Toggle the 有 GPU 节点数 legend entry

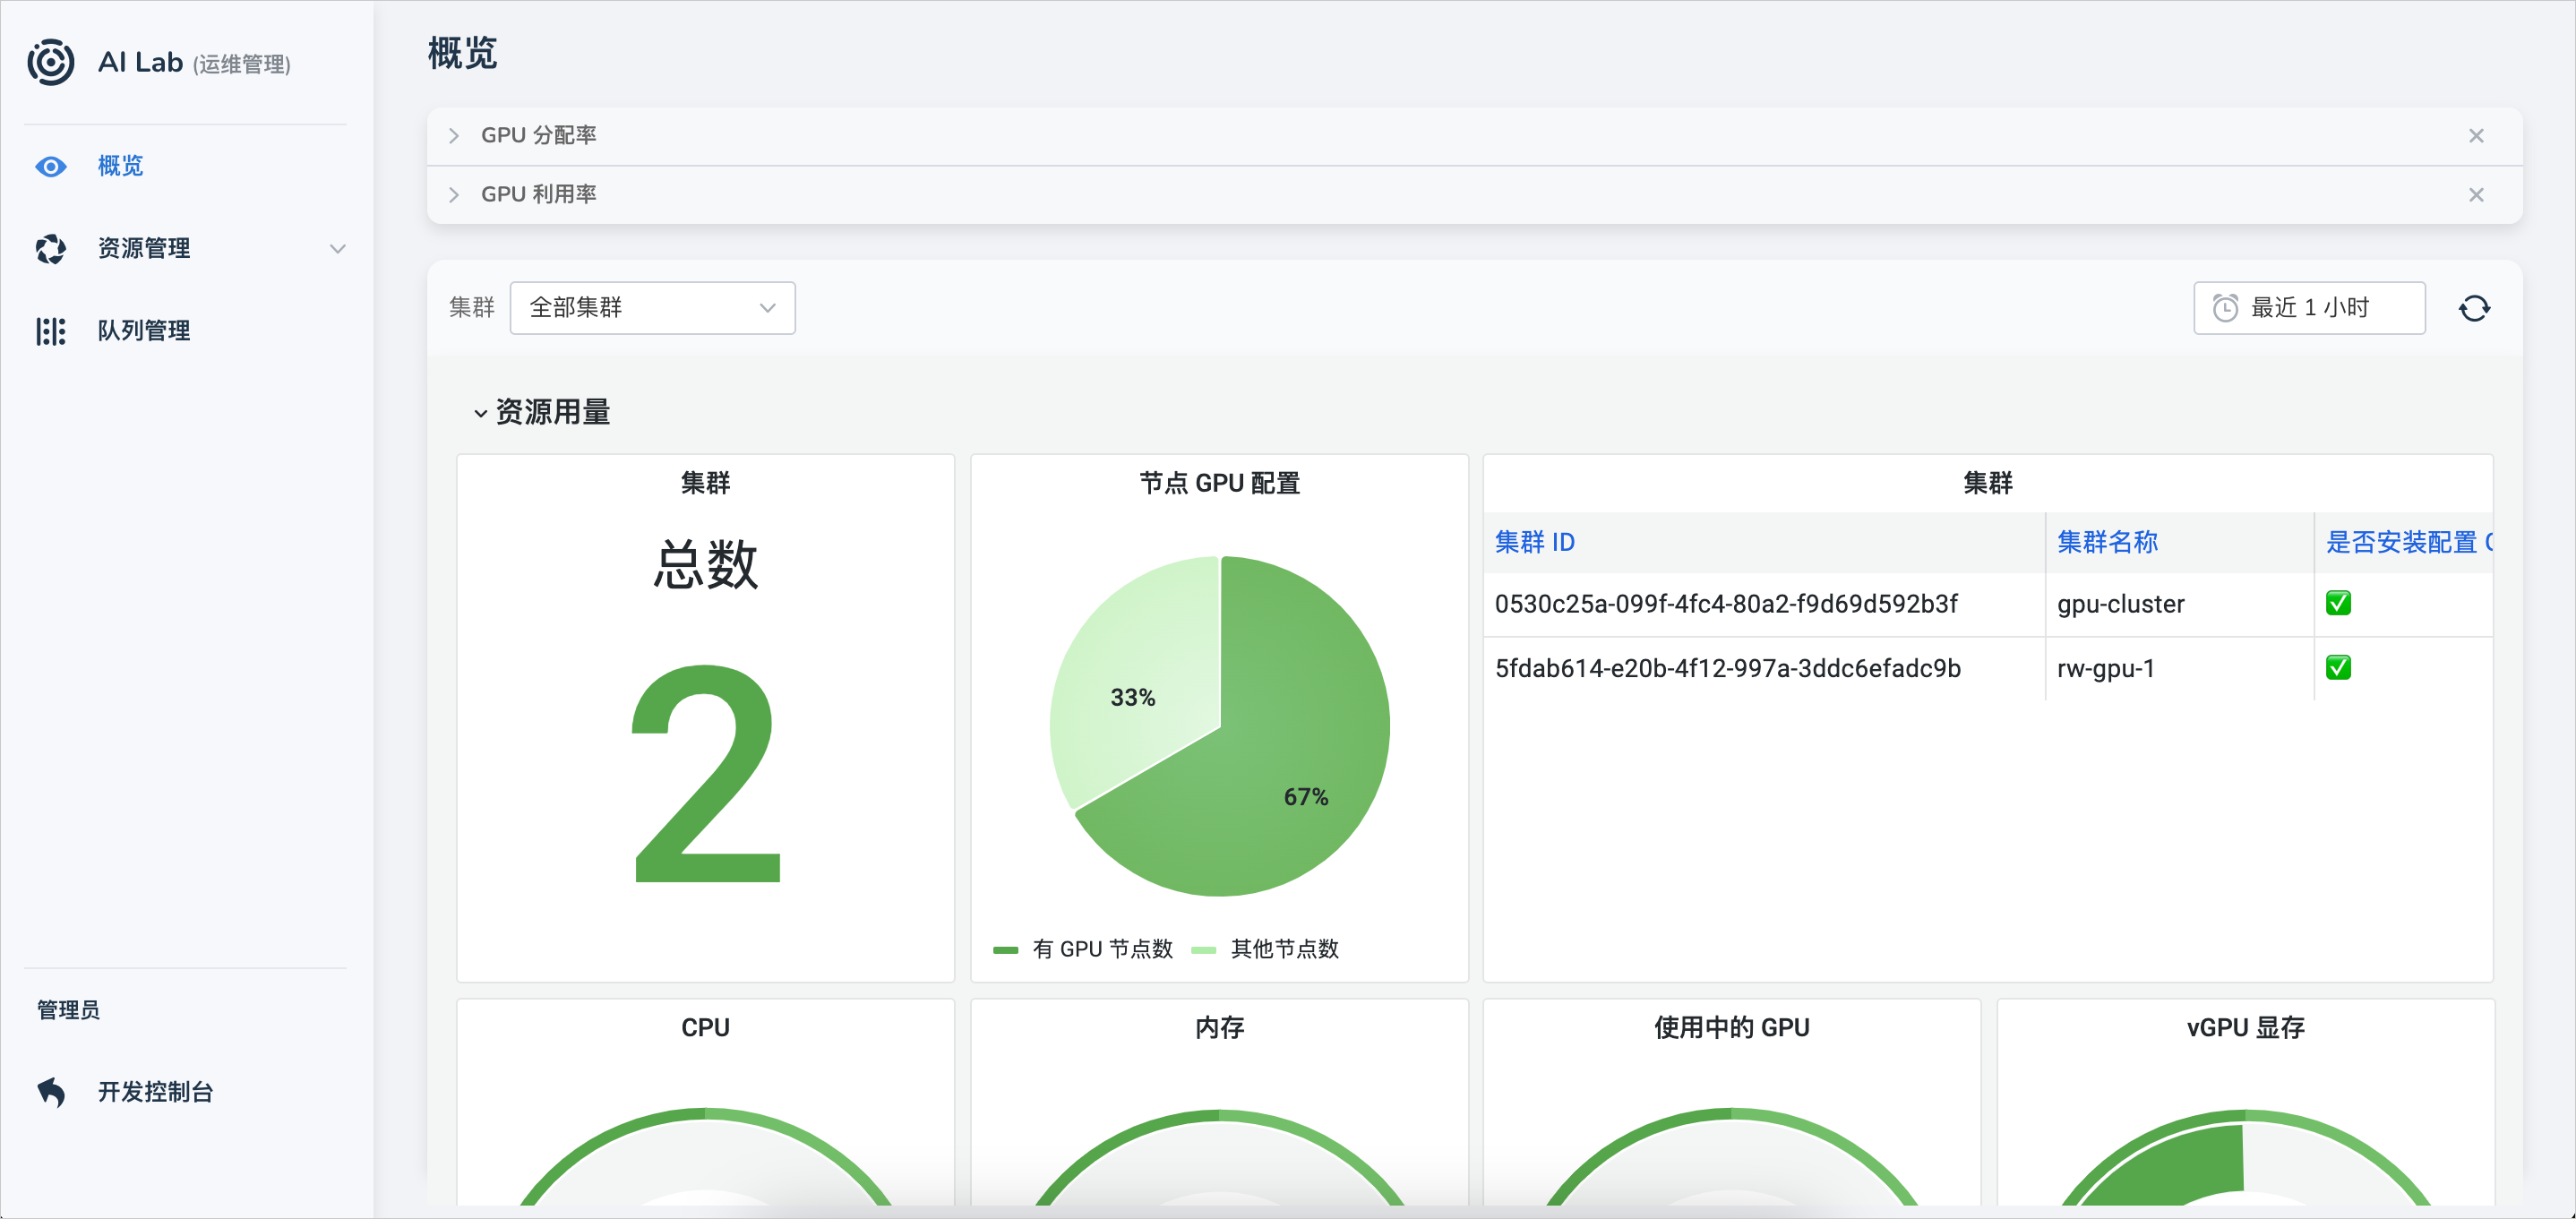1083,949
